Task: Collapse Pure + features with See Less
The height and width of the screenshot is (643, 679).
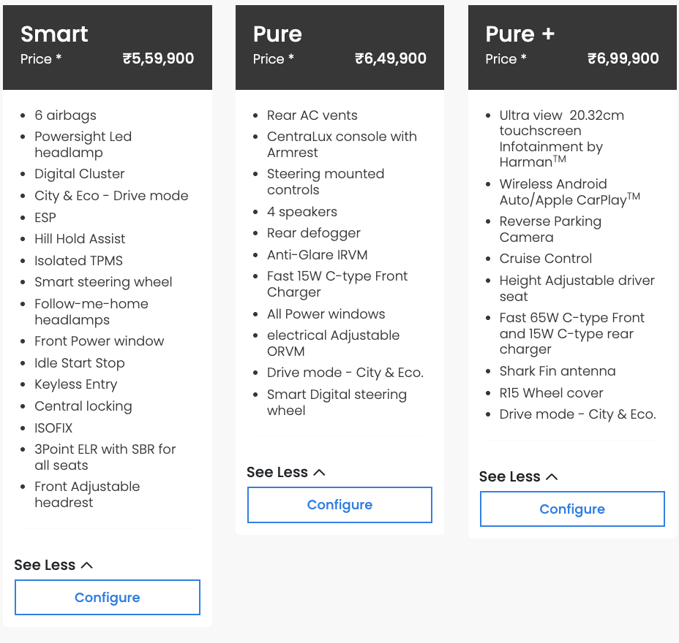Action: click(518, 476)
